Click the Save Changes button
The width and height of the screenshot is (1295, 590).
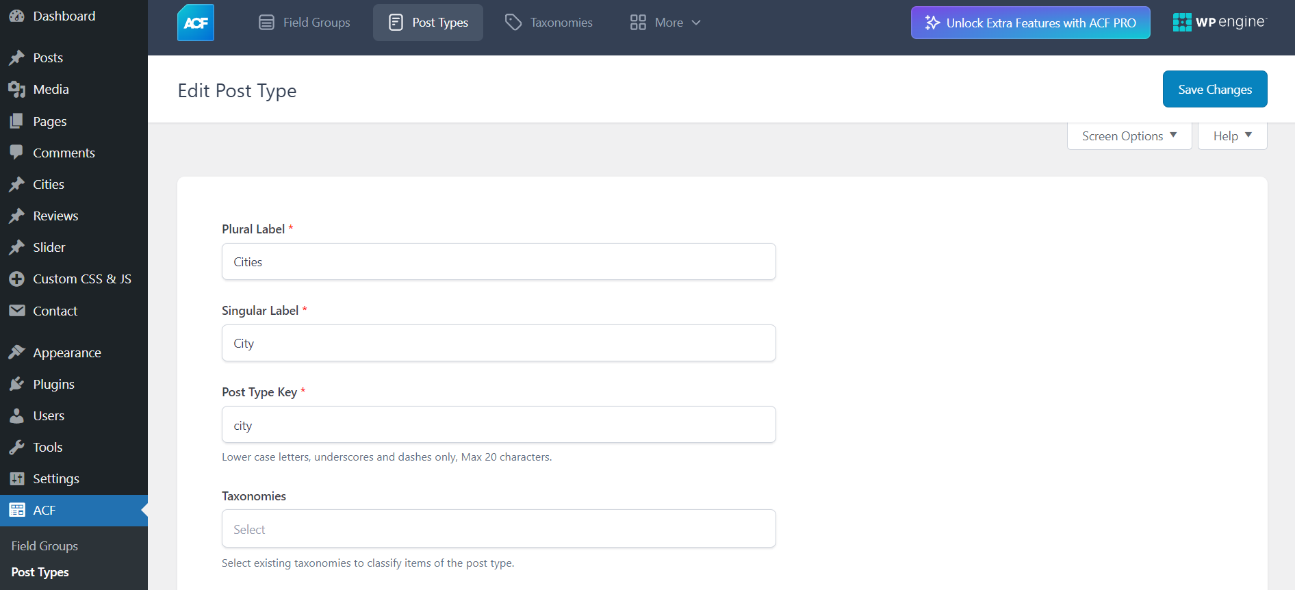[x=1214, y=90]
